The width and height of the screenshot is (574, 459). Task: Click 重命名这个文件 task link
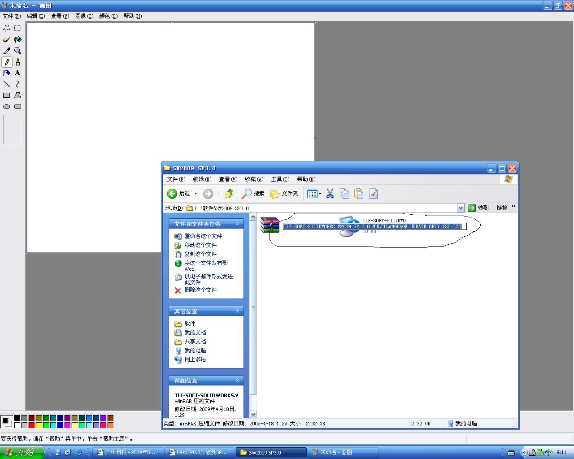click(x=203, y=236)
